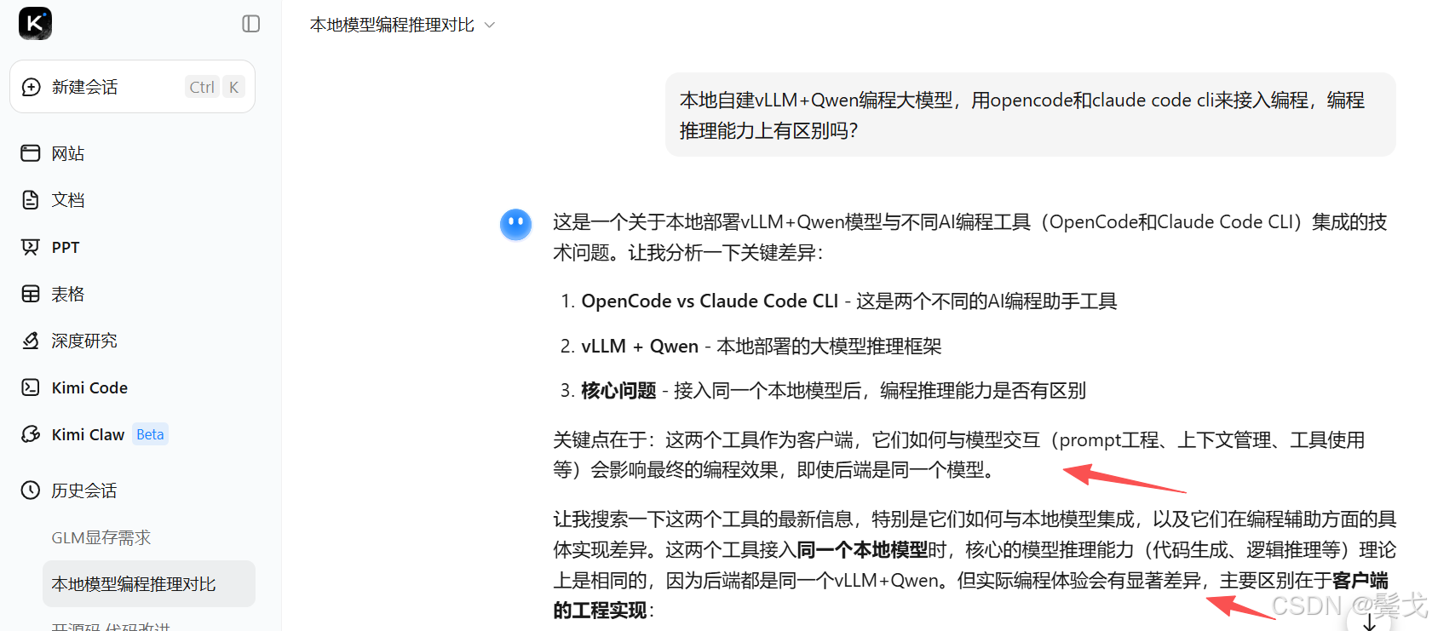Viewport: 1432px width, 631px height.
Task: Click the Kimi logo icon
Action: click(35, 23)
